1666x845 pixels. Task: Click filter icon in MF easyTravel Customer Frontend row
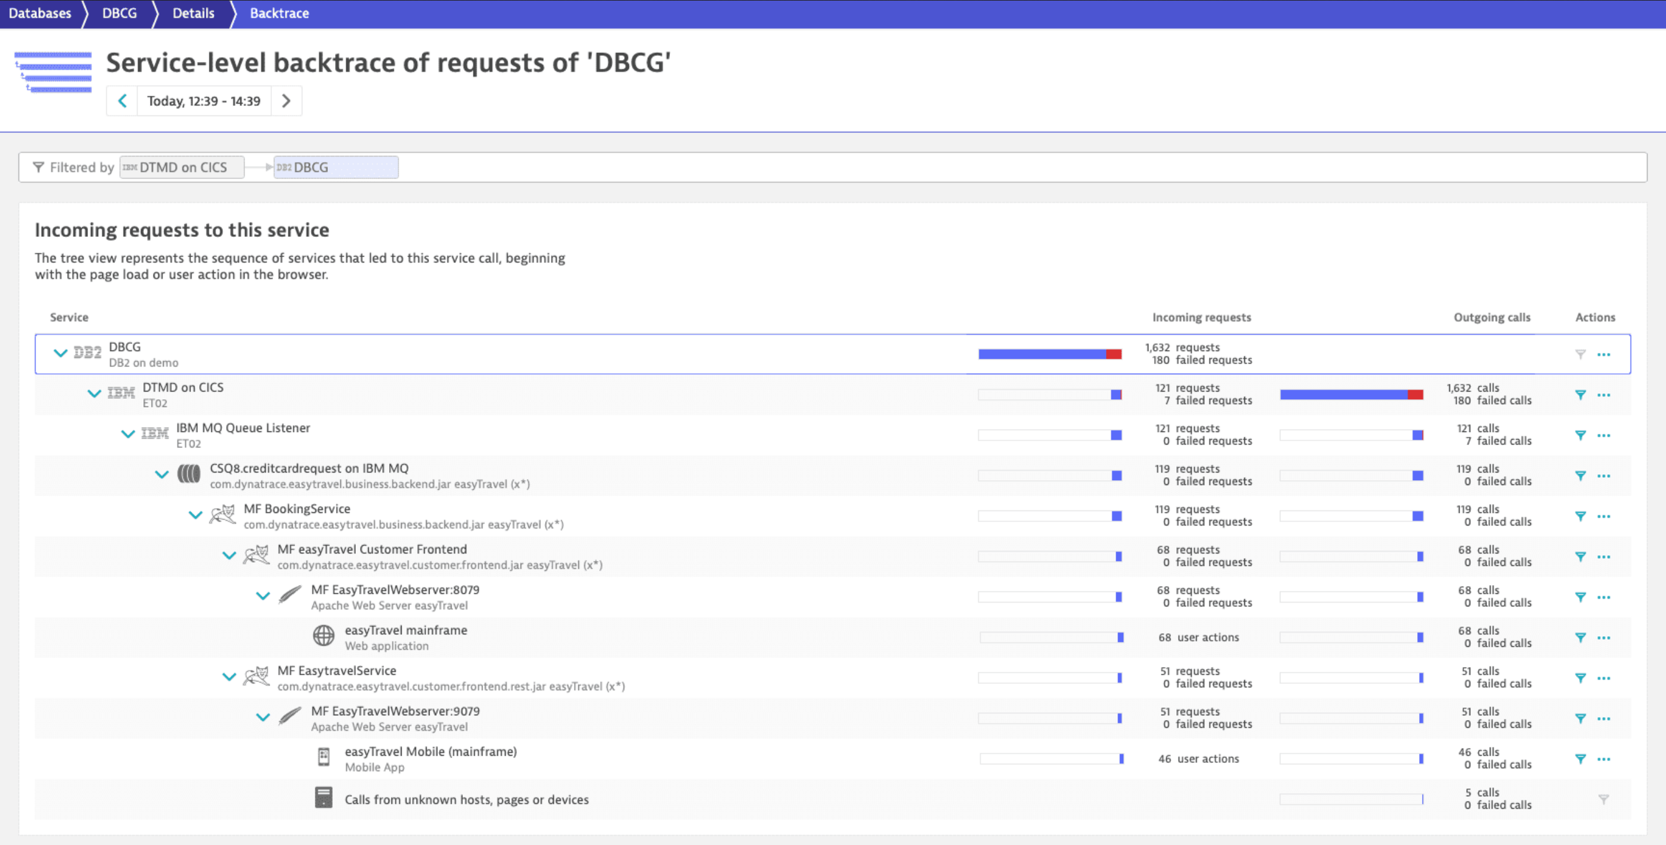tap(1580, 556)
